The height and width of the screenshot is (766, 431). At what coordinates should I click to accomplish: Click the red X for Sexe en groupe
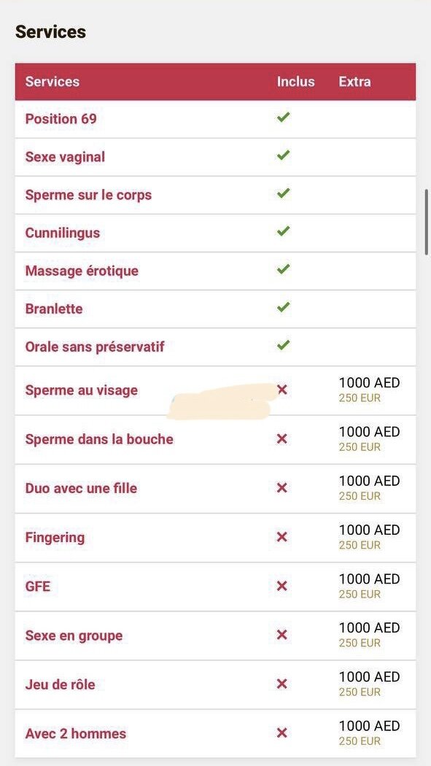point(281,635)
